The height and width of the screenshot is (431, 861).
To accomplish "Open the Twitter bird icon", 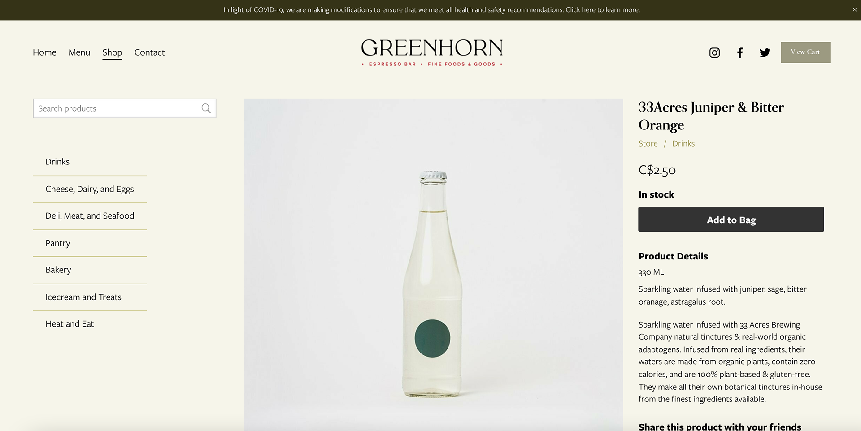I will tap(765, 53).
